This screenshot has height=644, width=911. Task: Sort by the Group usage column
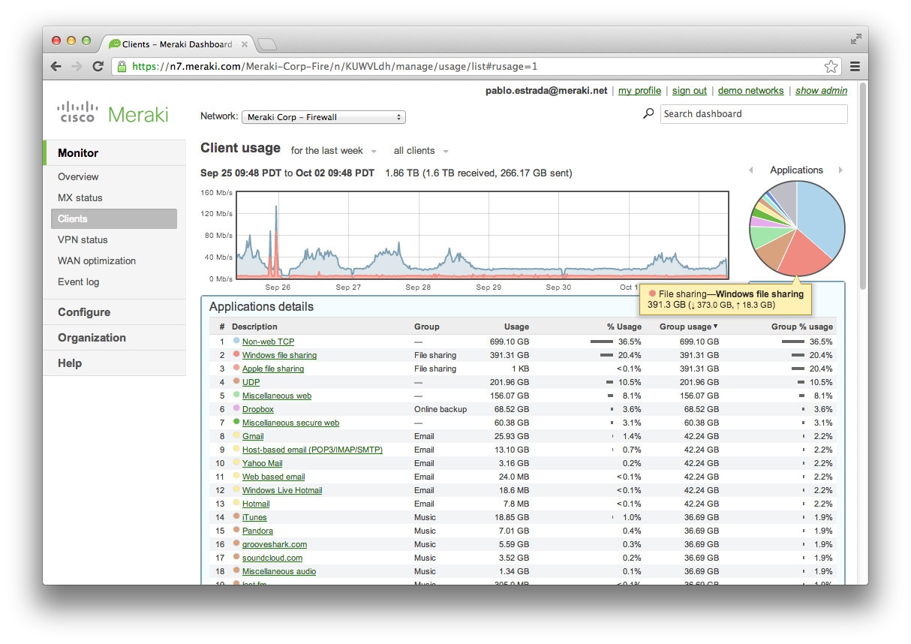tap(688, 327)
